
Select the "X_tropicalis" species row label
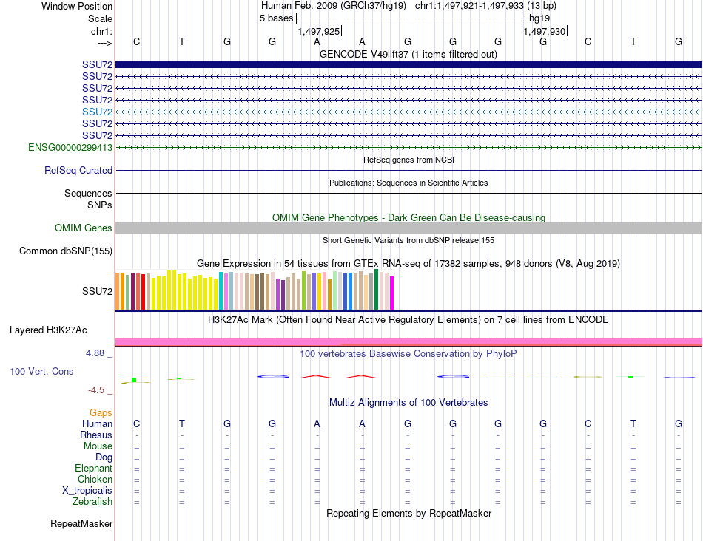click(x=87, y=491)
